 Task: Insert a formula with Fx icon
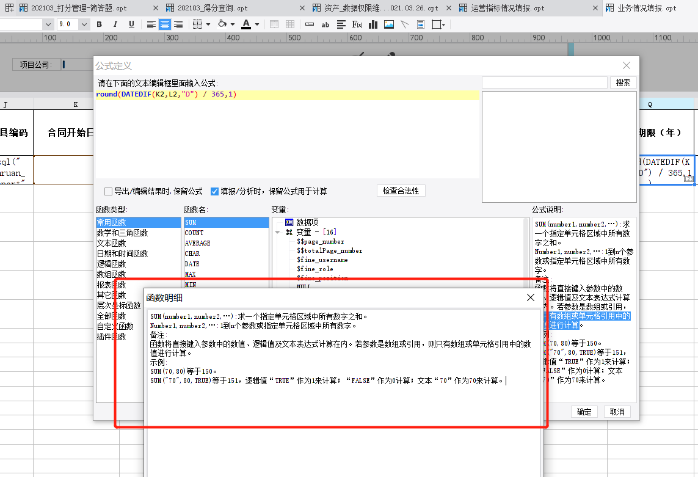357,24
